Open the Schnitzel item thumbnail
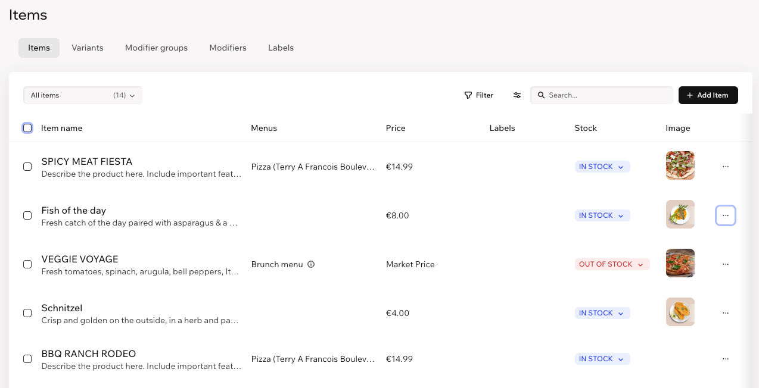The image size is (759, 388). (680, 312)
